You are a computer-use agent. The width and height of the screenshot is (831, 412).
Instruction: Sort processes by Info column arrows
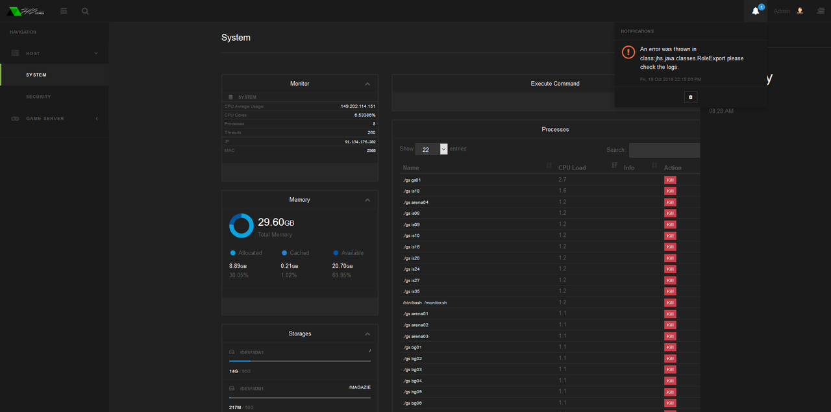tap(654, 167)
